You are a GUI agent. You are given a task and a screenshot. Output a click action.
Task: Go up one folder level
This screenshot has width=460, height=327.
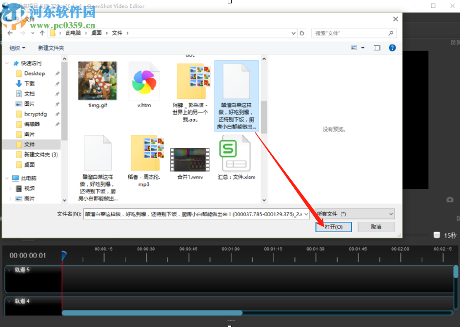42,33
